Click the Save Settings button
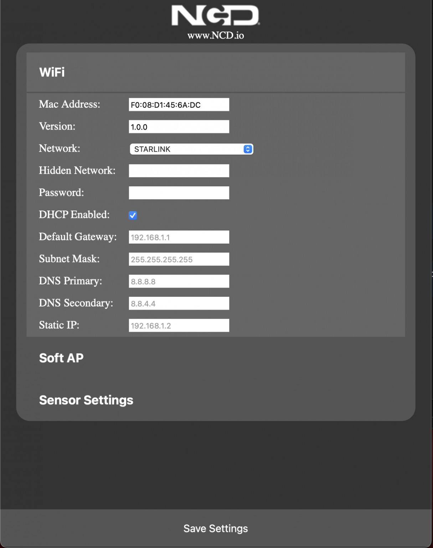This screenshot has width=433, height=548. click(215, 528)
